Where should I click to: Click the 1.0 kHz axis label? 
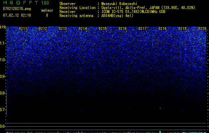click(3, 60)
